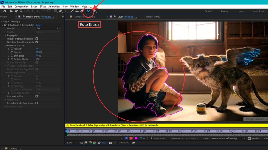
Task: Switch to the Project panel tab
Action: [4, 17]
